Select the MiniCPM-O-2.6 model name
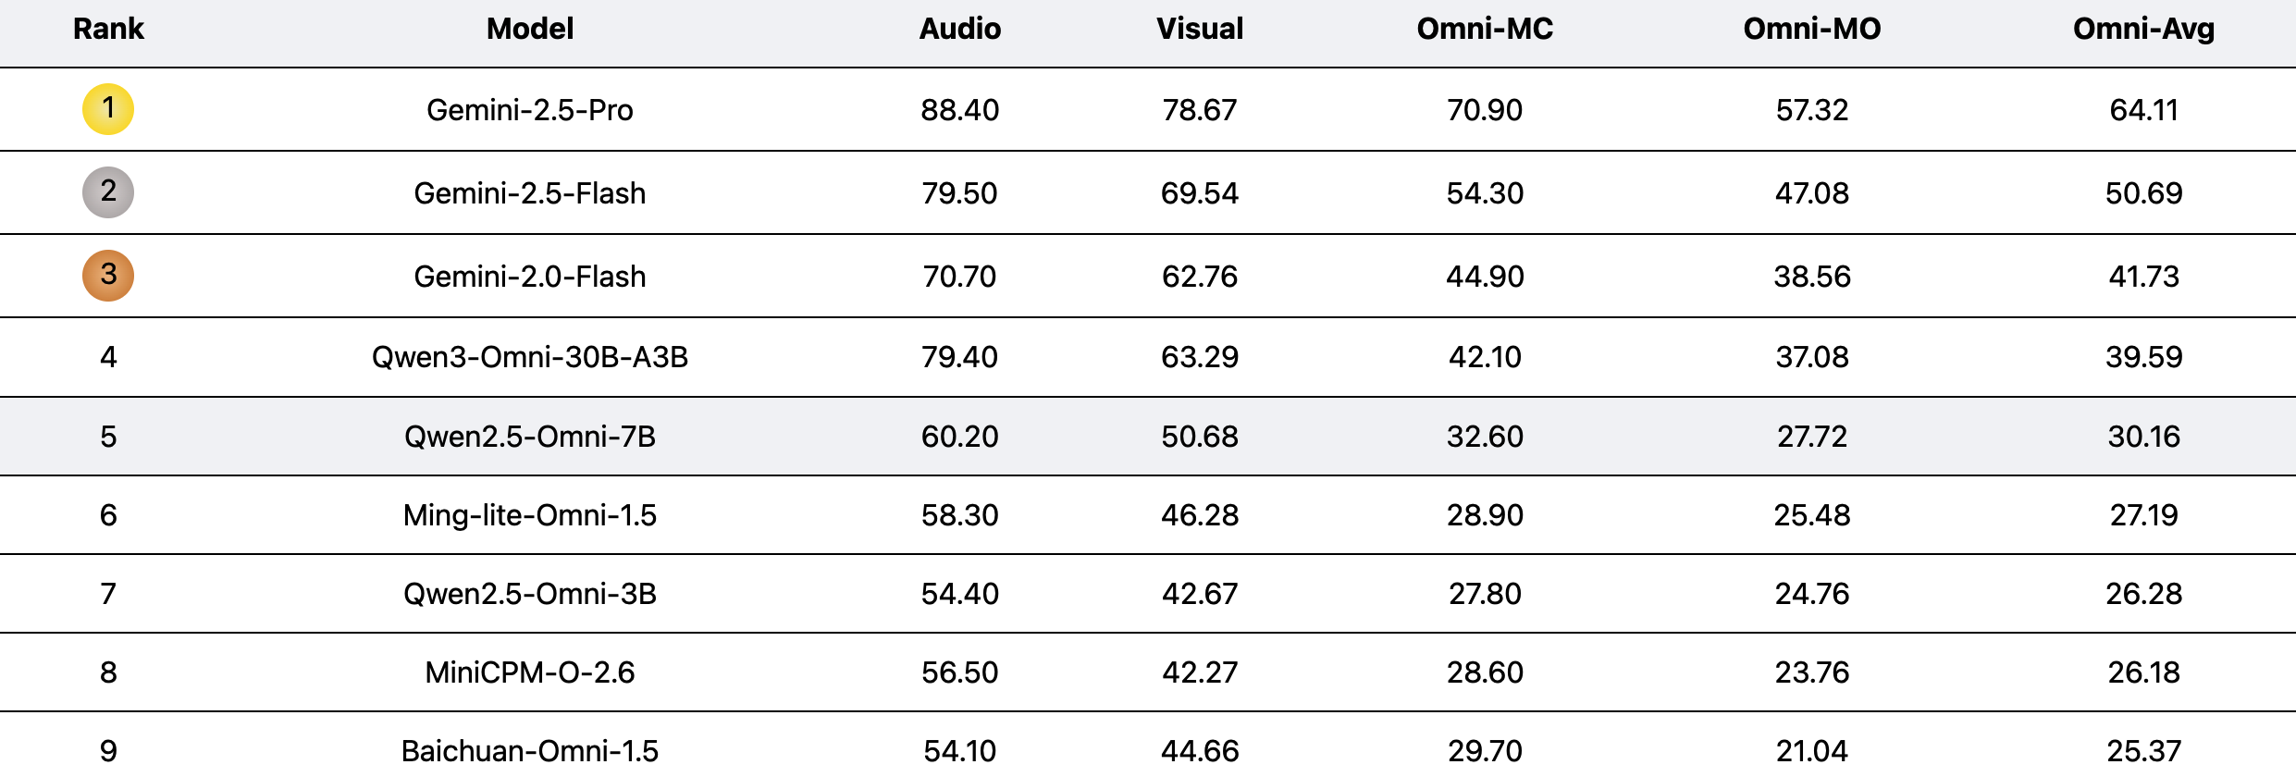Screen dimensions: 2296x777 [x=530, y=673]
